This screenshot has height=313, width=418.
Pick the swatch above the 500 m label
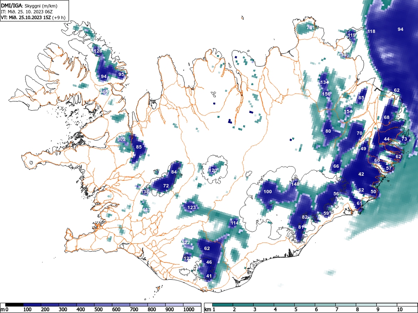(103, 305)
